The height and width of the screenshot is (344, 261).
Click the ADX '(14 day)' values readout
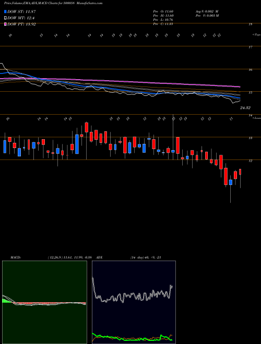click(x=146, y=257)
